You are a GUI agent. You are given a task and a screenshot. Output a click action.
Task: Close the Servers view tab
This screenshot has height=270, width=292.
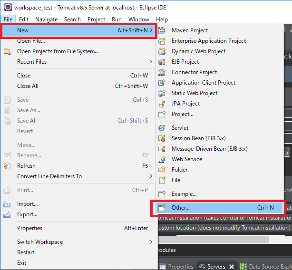point(232,267)
